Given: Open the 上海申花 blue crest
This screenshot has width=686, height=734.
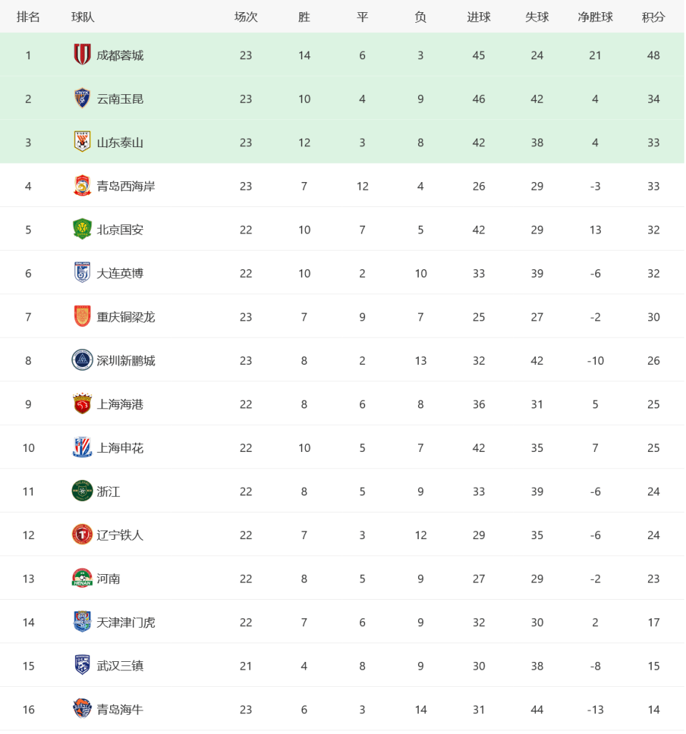Looking at the screenshot, I should 82,447.
